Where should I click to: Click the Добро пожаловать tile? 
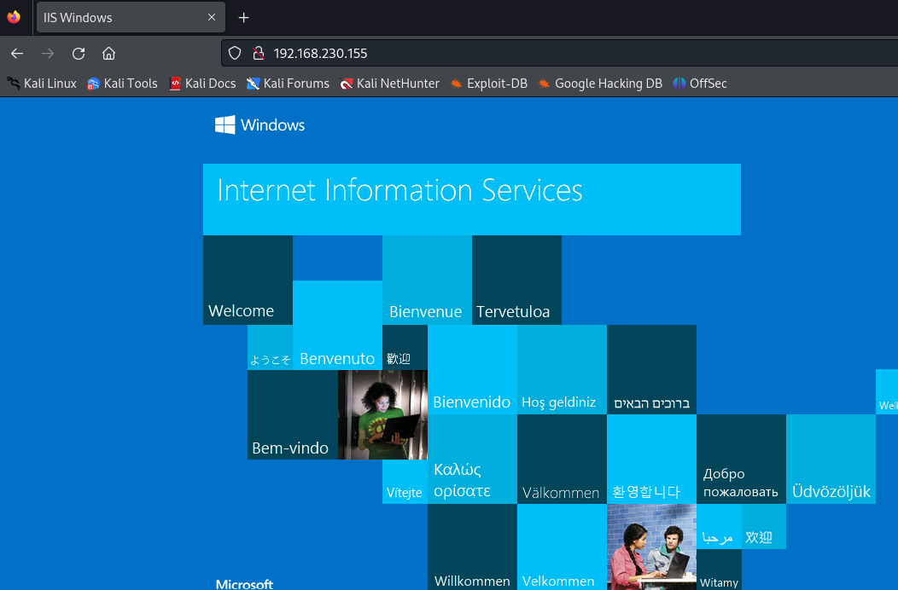(741, 460)
